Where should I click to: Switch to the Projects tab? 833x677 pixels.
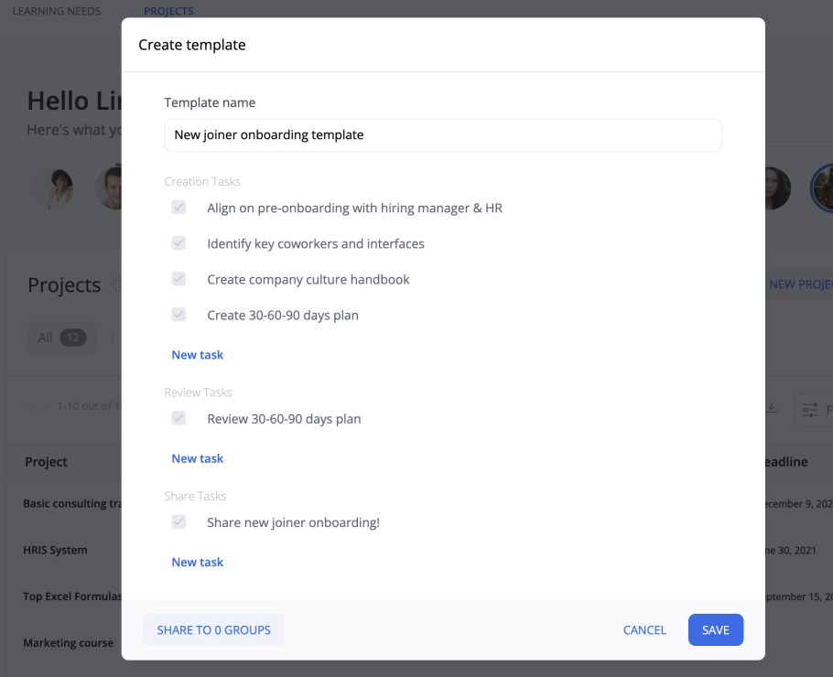click(168, 11)
